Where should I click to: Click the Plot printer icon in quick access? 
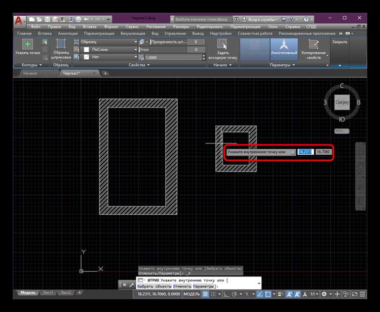point(78,19)
